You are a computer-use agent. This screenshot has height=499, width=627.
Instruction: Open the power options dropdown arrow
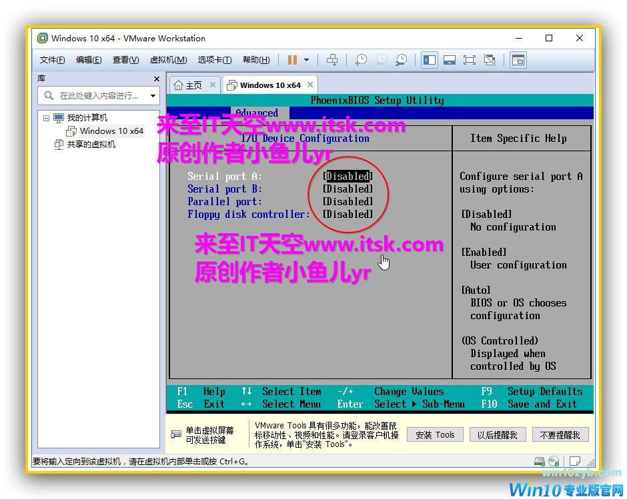coord(307,60)
